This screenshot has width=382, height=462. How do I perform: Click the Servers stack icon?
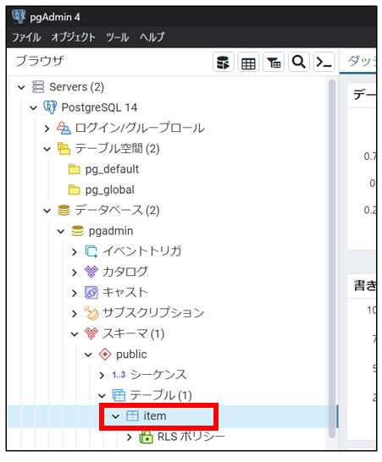(38, 87)
